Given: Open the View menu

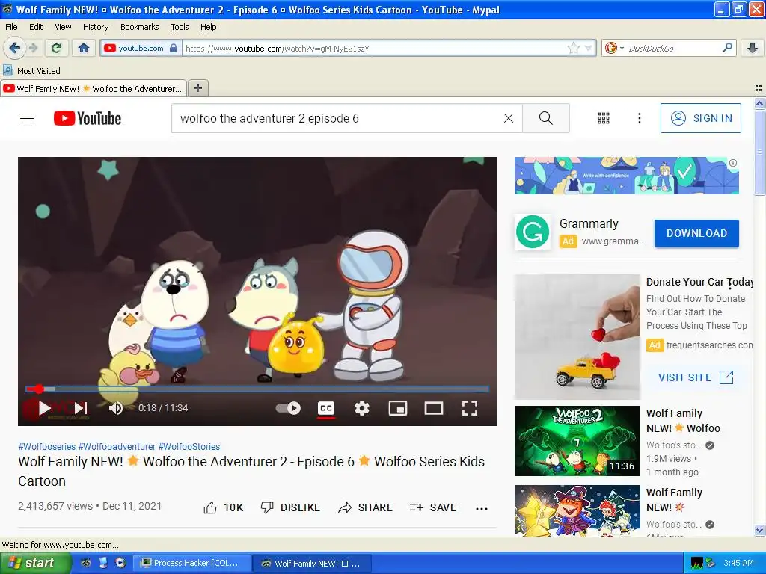Looking at the screenshot, I should click(x=63, y=27).
